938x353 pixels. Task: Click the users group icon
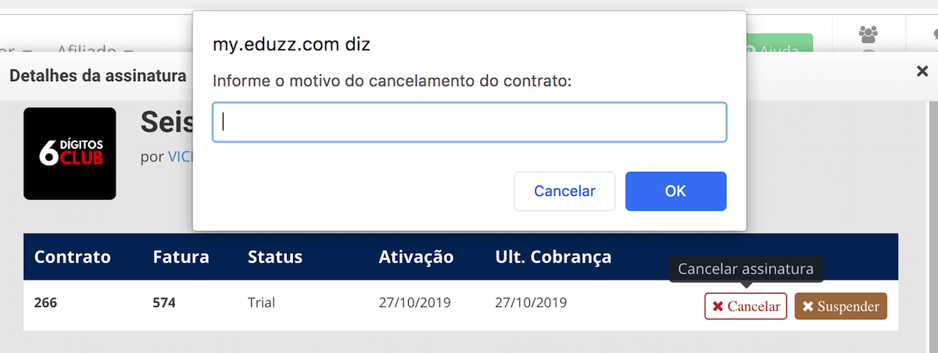click(x=868, y=35)
